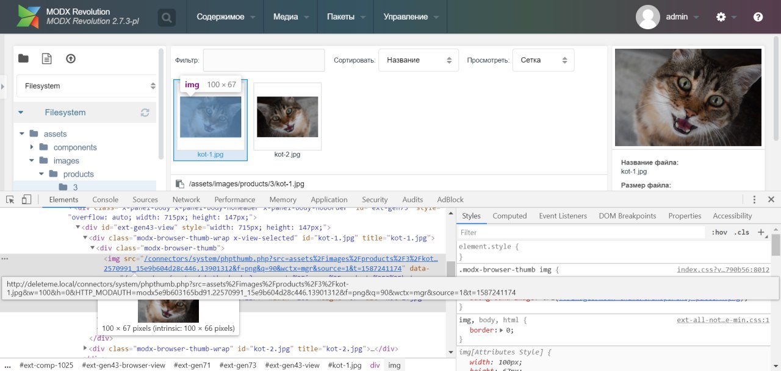Open the Содержимое menu

tap(226, 17)
